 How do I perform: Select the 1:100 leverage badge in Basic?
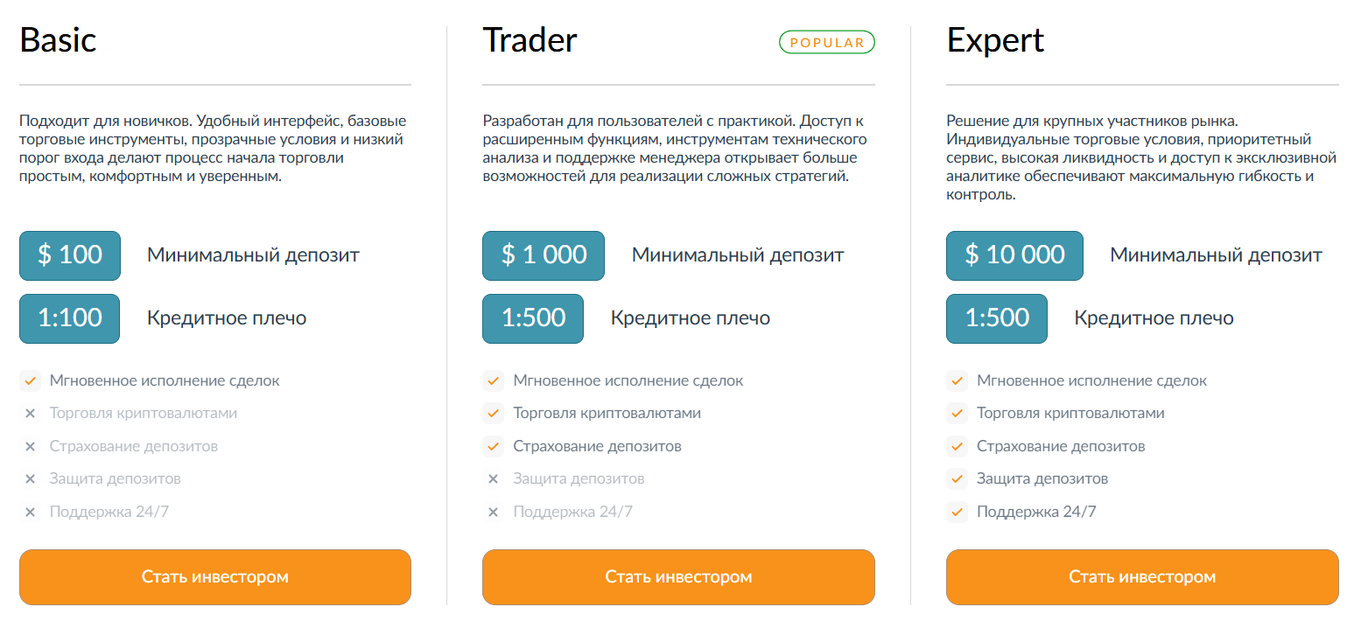(69, 318)
